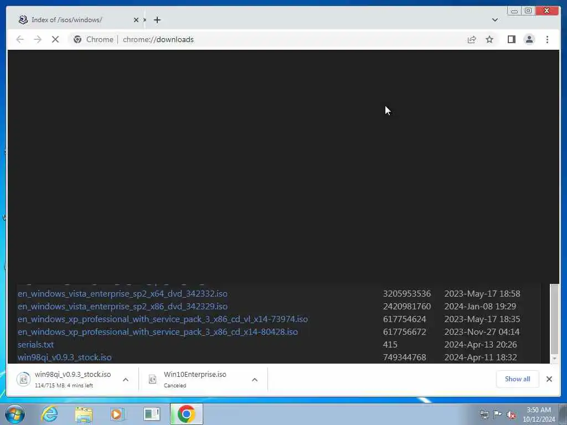The image size is (567, 425).
Task: Click win98qi download progress icon
Action: pyautogui.click(x=23, y=379)
